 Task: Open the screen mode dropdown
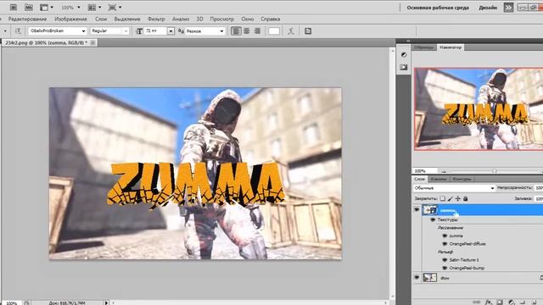click(115, 7)
